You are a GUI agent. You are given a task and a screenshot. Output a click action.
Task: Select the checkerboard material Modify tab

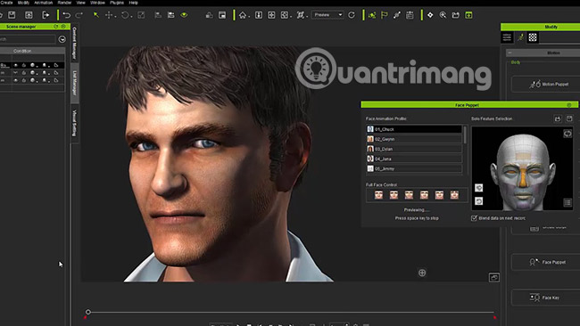tap(533, 37)
